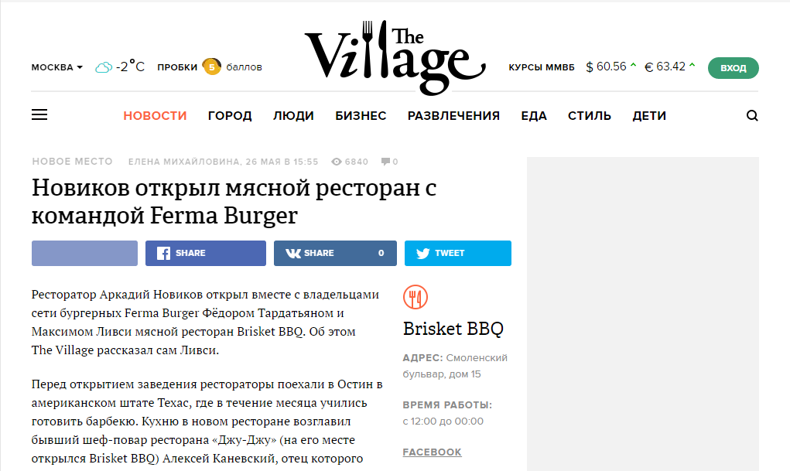Open the Новости menu section
The width and height of the screenshot is (790, 471).
pyautogui.click(x=156, y=116)
